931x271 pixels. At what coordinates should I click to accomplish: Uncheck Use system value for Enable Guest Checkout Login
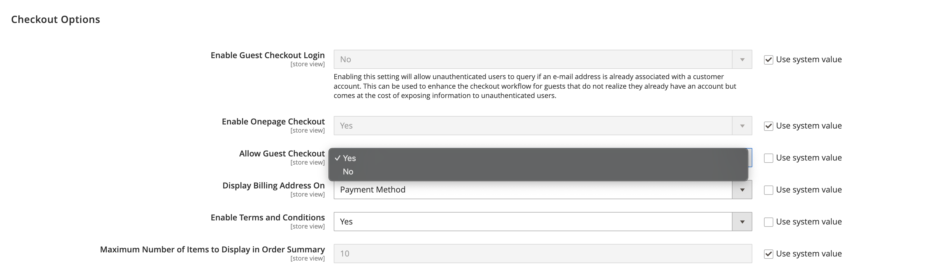click(x=768, y=59)
